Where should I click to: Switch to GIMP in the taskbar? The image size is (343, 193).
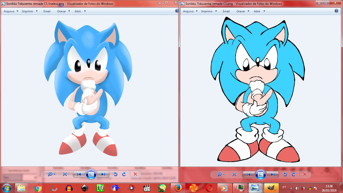coord(271,188)
